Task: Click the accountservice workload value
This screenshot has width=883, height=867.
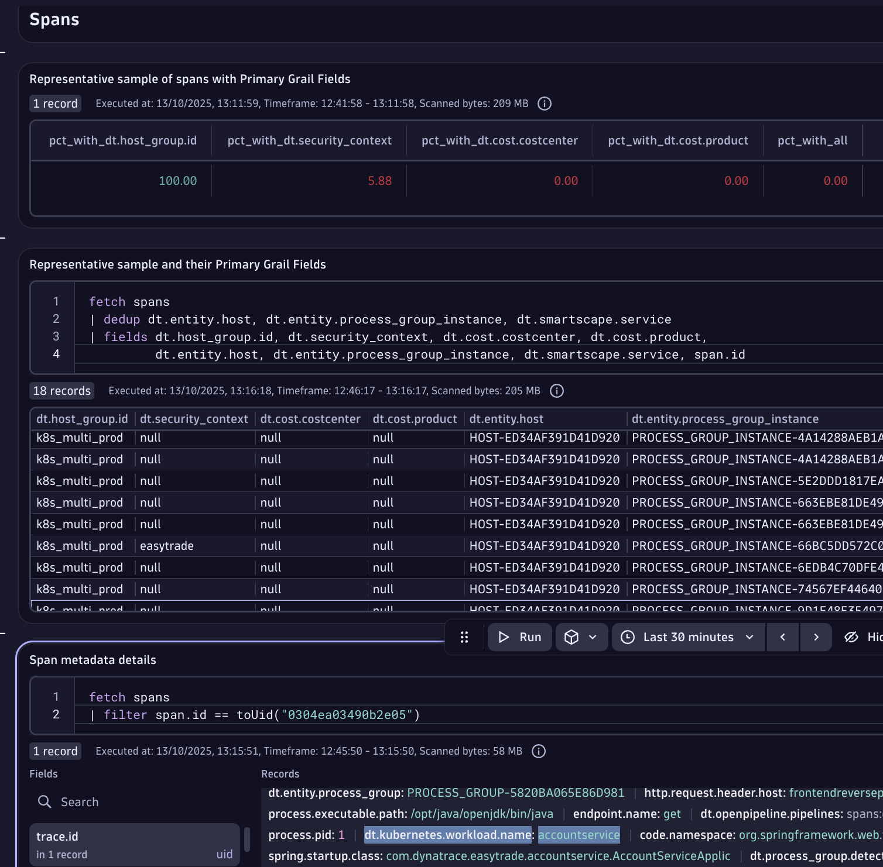Action: pos(579,835)
